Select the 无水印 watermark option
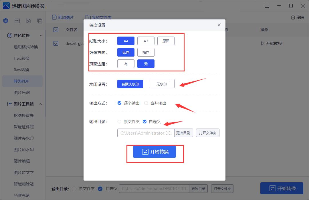This screenshot has width=309, height=200. [x=161, y=84]
